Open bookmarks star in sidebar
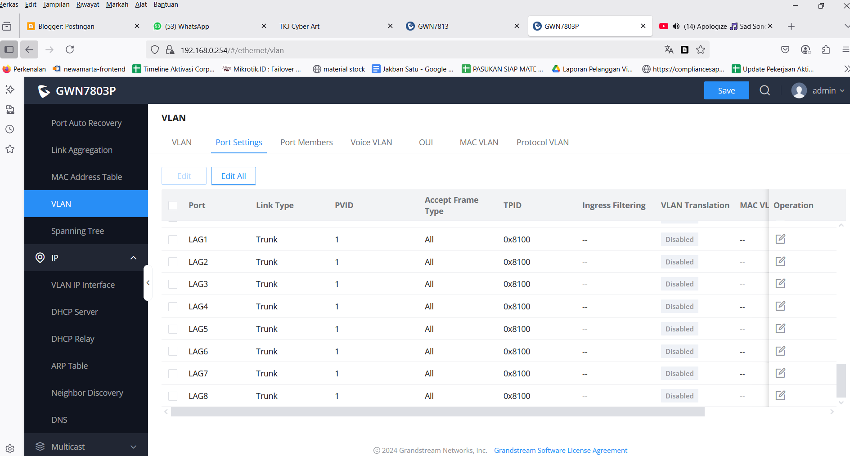 tap(10, 149)
